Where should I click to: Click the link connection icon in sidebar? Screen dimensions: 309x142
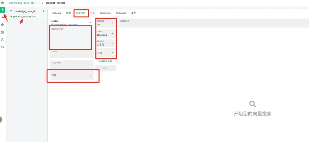click(3, 47)
